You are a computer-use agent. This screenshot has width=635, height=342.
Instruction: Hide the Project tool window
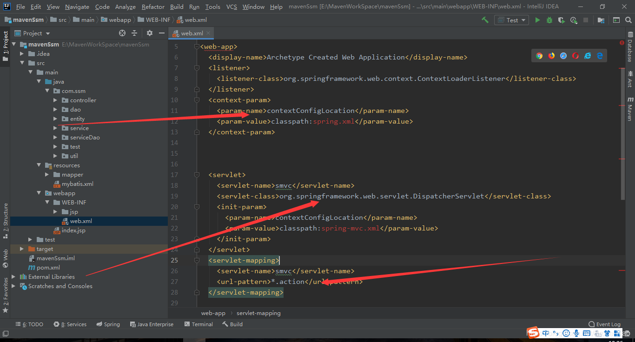[x=161, y=33]
